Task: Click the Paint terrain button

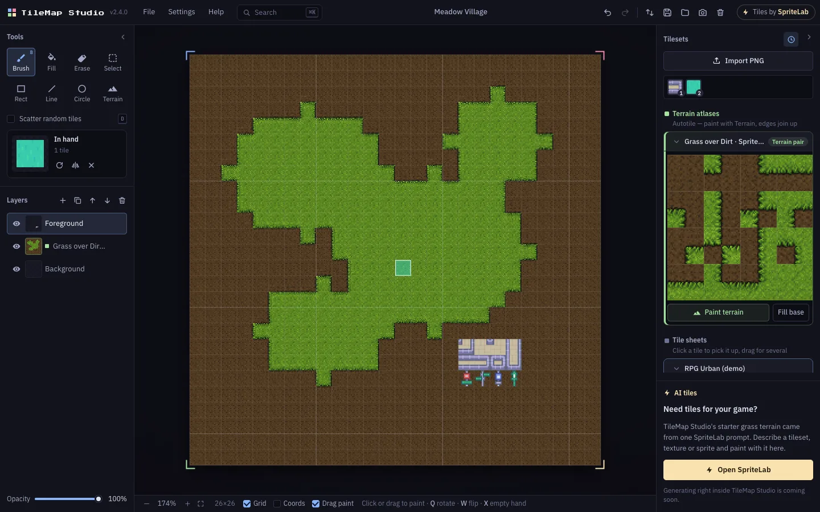Action: click(x=718, y=312)
